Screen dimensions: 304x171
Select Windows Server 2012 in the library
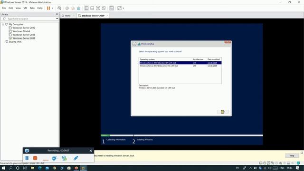pyautogui.click(x=24, y=28)
